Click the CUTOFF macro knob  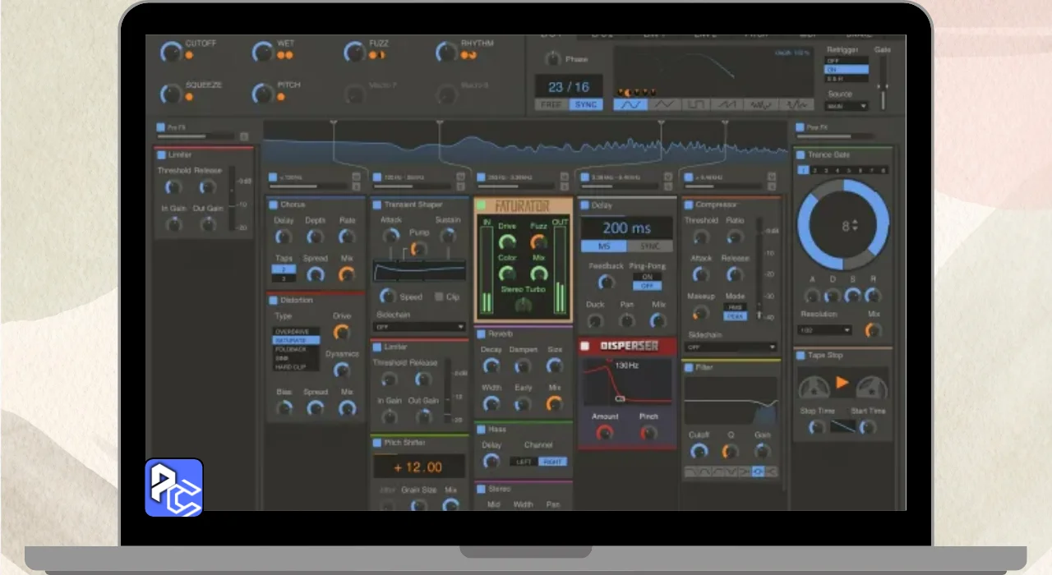[x=170, y=52]
